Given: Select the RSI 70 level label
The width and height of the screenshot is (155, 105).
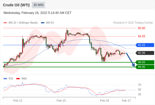Looking at the screenshot, I should click(x=139, y=85).
